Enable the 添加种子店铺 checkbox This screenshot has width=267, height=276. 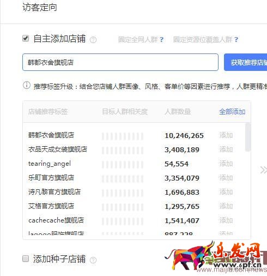pyautogui.click(x=26, y=259)
